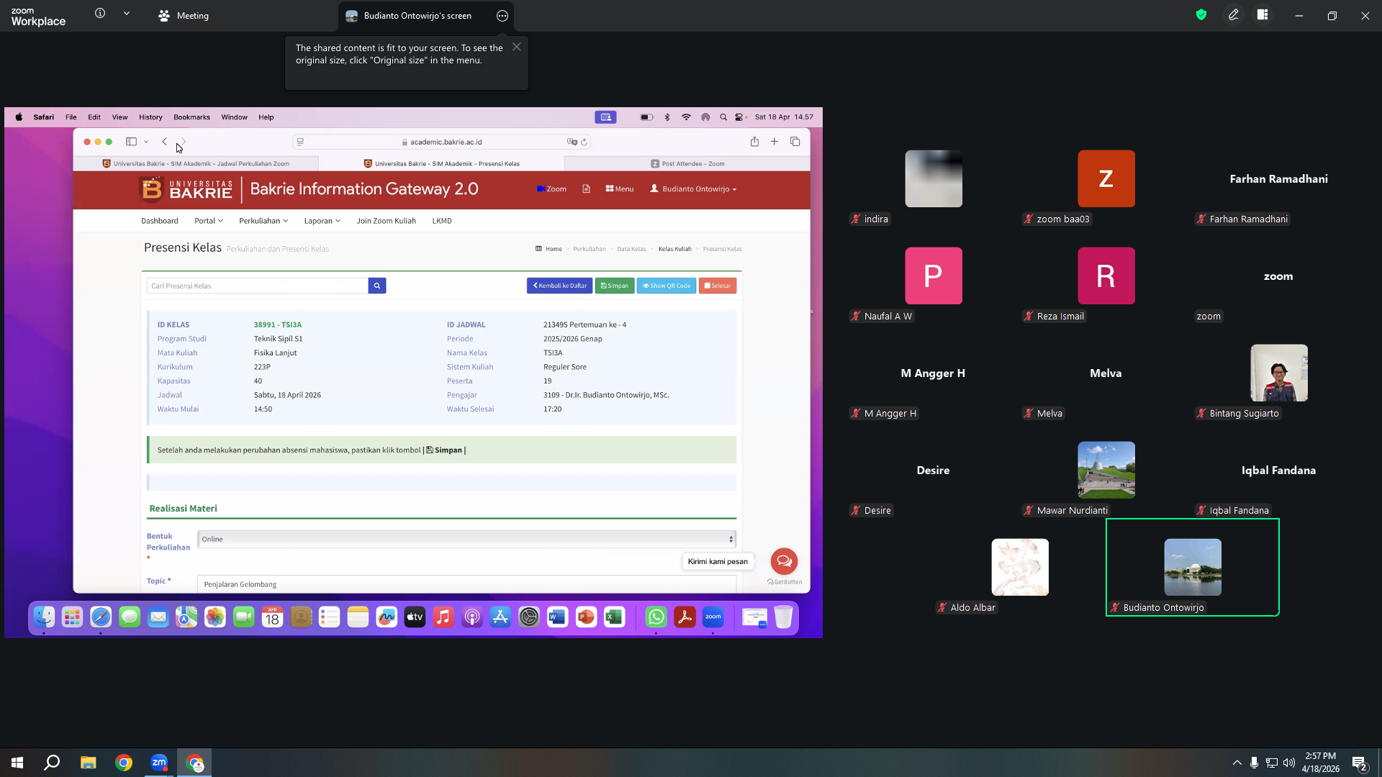Viewport: 1382px width, 777px height.
Task: Open App Store from the dock
Action: point(500,617)
